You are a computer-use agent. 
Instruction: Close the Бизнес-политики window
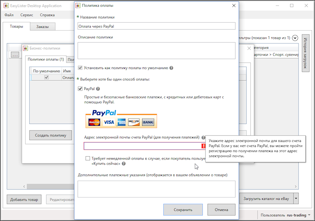(249, 48)
